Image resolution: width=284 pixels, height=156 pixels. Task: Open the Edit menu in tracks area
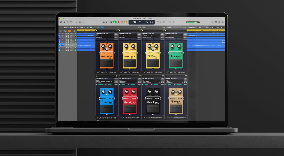click(66, 27)
